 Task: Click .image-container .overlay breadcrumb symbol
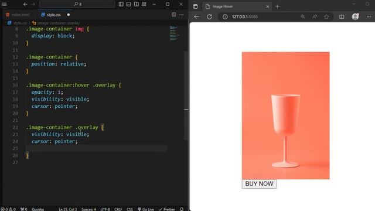coord(56,23)
